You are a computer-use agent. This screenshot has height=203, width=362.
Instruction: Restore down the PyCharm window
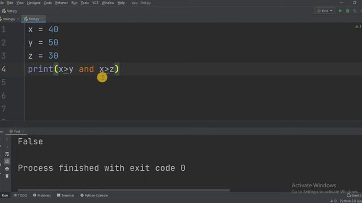355,3
